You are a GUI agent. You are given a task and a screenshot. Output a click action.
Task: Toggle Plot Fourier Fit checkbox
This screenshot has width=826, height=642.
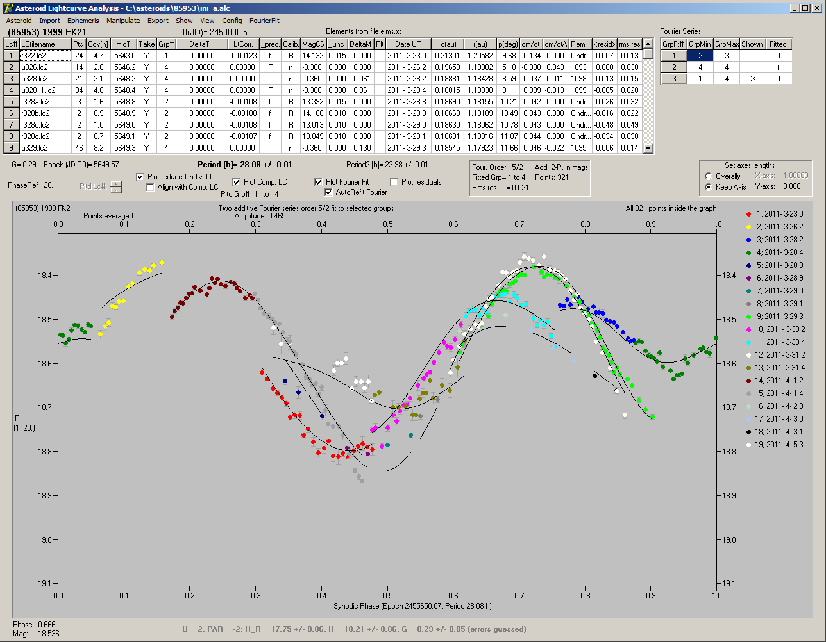(x=319, y=182)
